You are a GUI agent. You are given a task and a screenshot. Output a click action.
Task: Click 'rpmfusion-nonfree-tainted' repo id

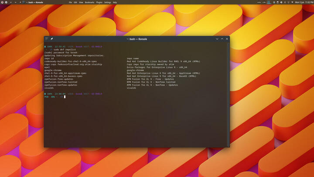[x=61, y=82]
